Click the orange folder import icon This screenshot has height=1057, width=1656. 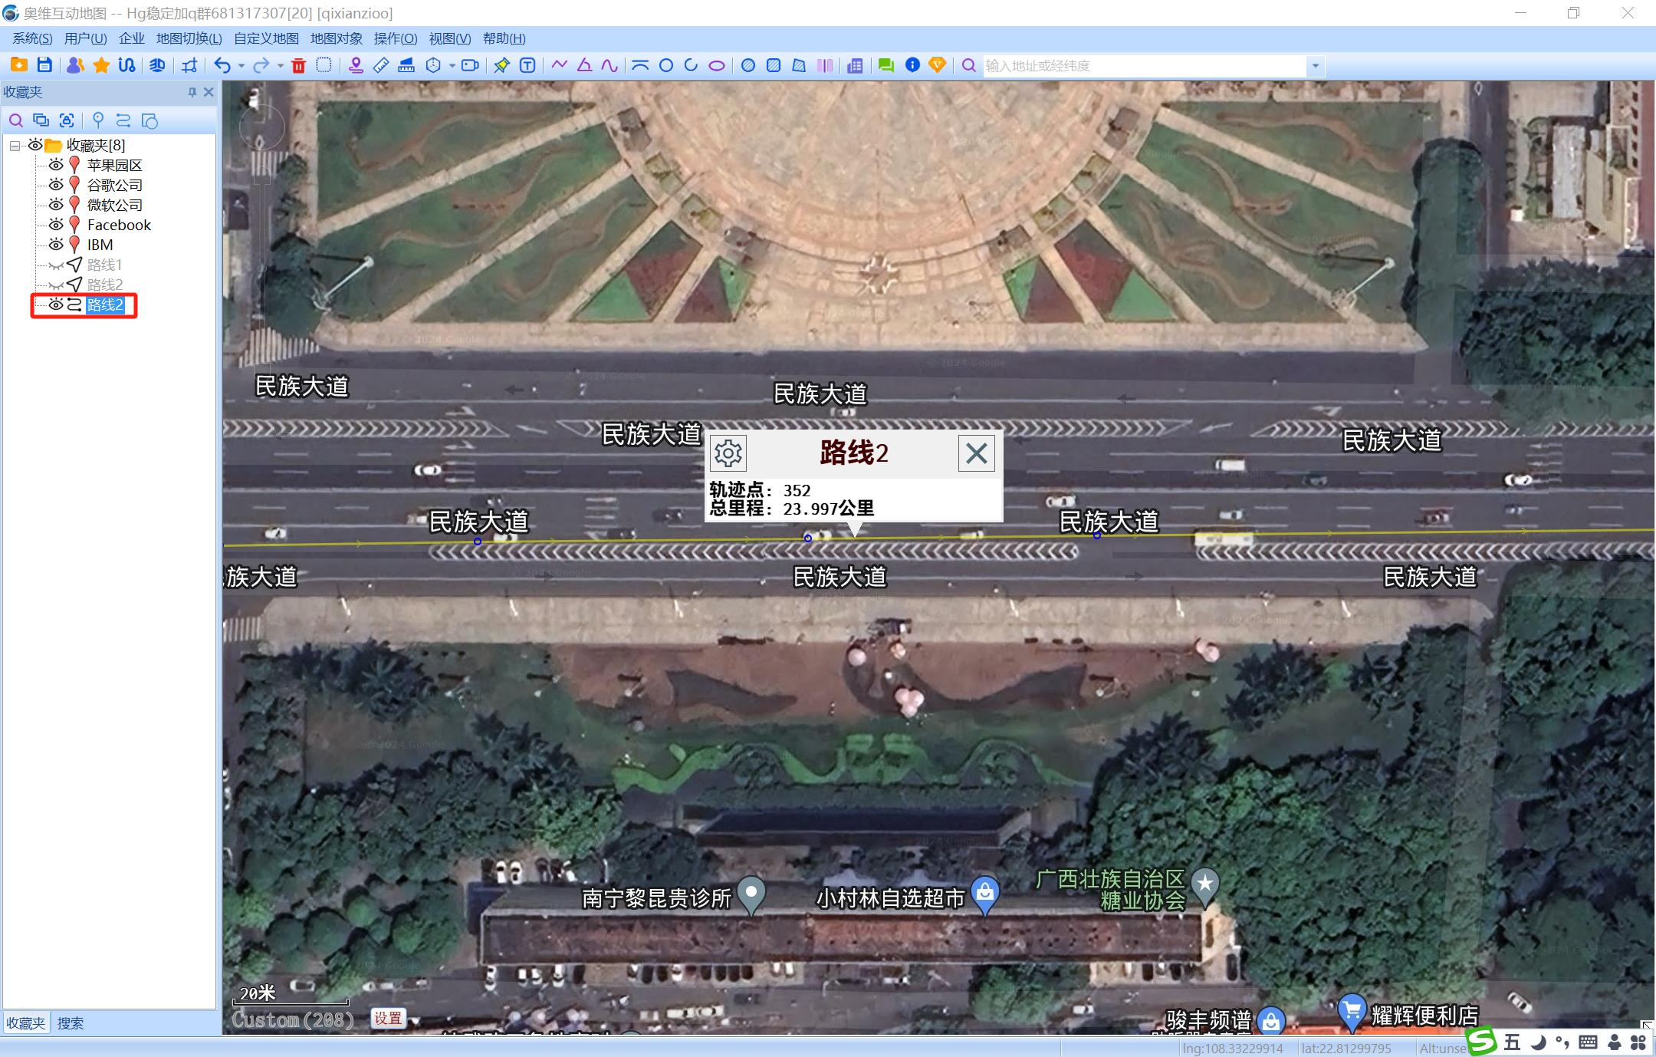(x=19, y=65)
